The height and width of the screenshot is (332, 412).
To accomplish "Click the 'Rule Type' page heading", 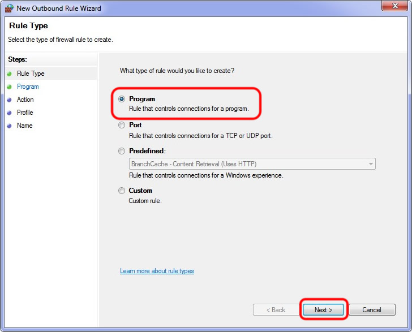I will (28, 26).
